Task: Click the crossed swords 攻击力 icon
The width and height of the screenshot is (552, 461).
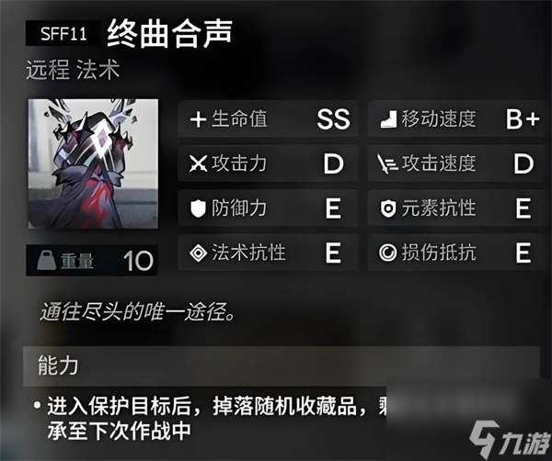Action: (x=198, y=163)
